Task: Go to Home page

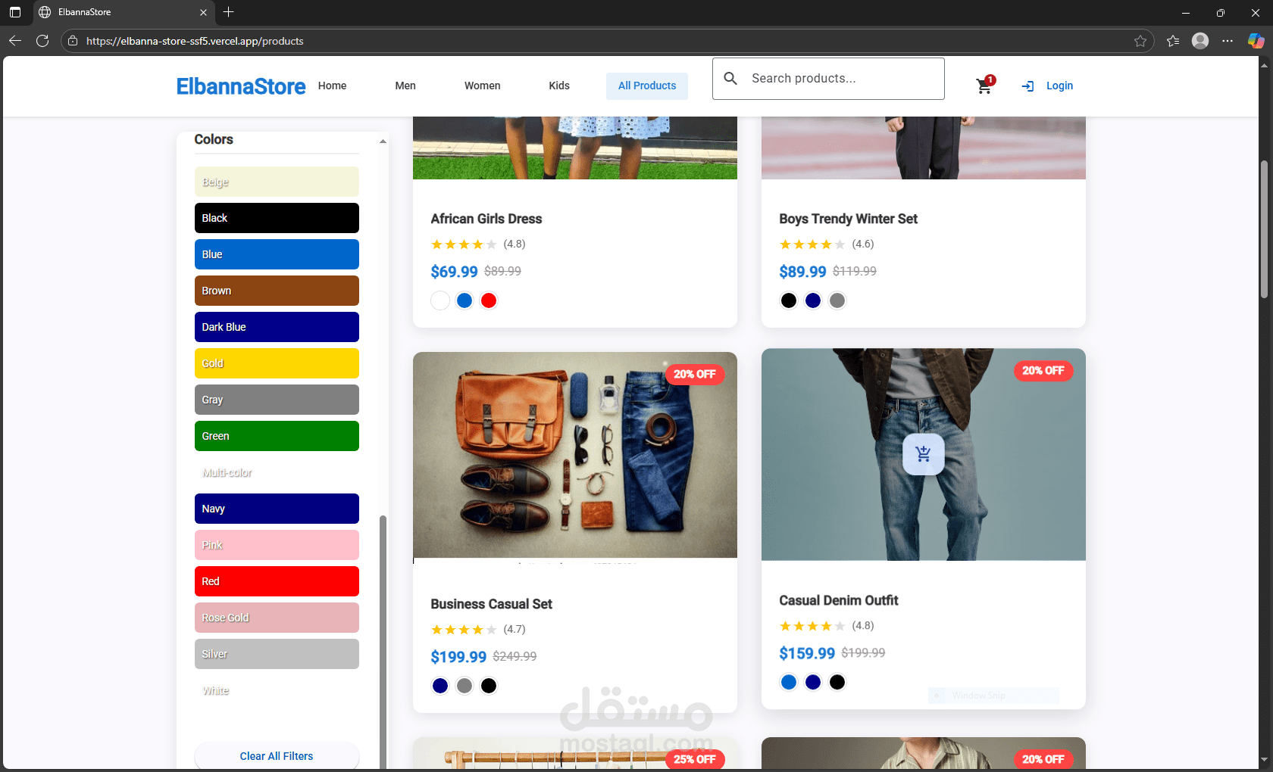Action: [x=332, y=86]
